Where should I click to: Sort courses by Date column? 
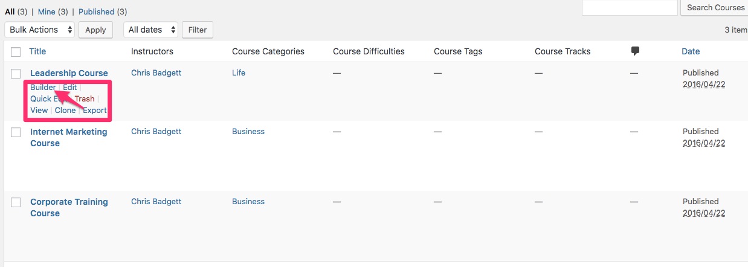[x=691, y=51]
